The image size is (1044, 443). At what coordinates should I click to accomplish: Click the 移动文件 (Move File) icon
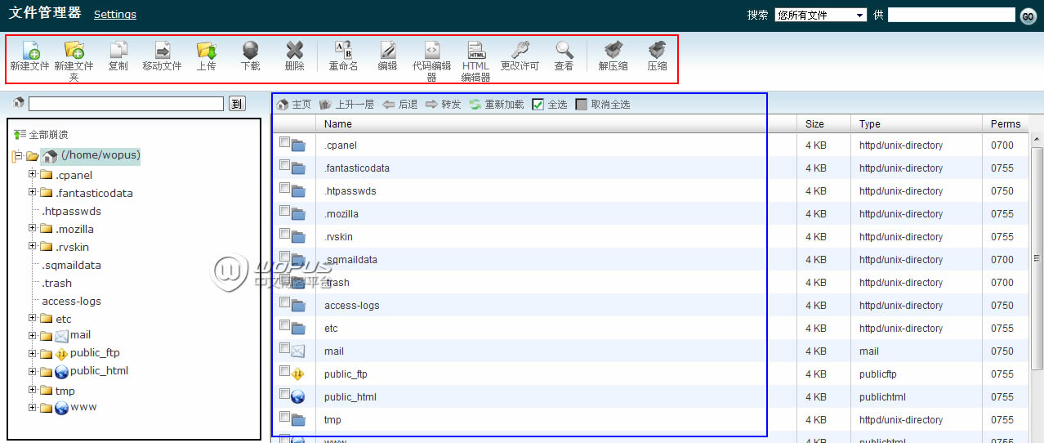click(163, 50)
